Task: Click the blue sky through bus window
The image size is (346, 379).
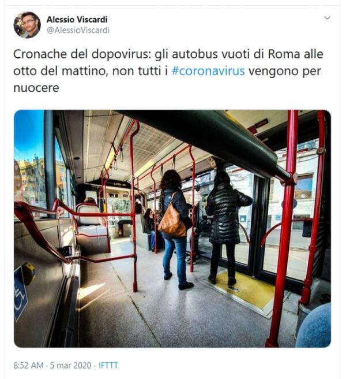Action: [x=28, y=134]
